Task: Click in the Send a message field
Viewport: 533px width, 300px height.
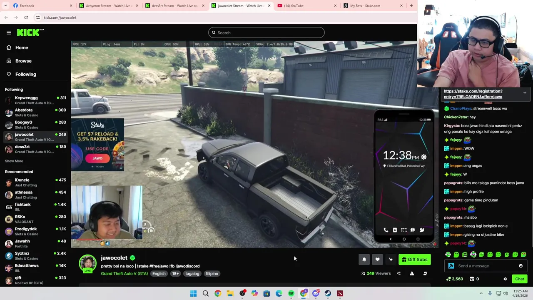Action: [x=485, y=266]
